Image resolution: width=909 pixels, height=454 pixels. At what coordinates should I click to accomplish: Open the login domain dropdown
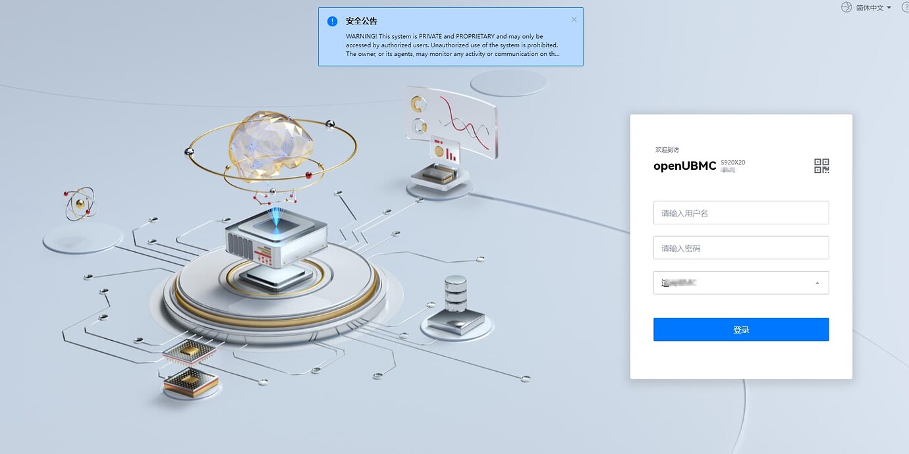pyautogui.click(x=741, y=283)
